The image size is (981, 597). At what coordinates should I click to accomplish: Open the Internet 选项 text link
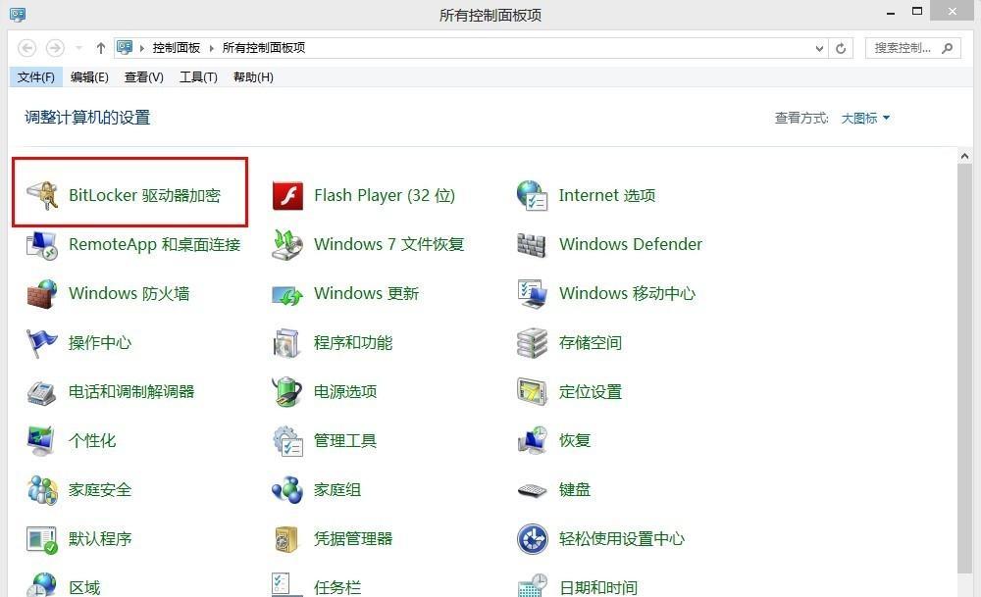607,196
